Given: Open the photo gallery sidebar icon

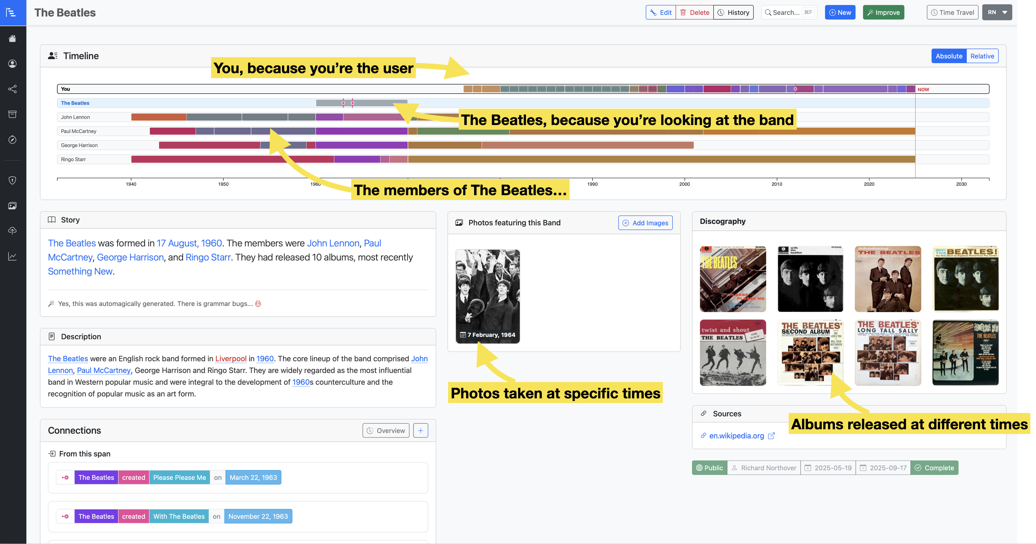Looking at the screenshot, I should (12, 206).
